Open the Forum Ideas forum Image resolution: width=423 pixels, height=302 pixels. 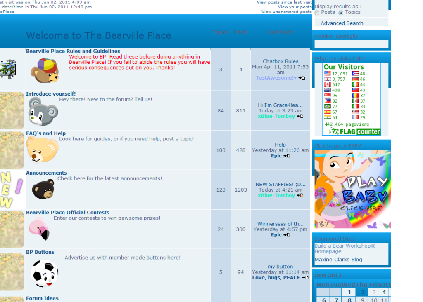(43, 299)
